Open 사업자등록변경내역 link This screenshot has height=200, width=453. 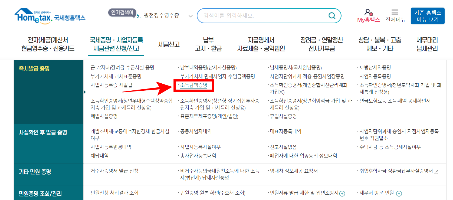click(111, 147)
